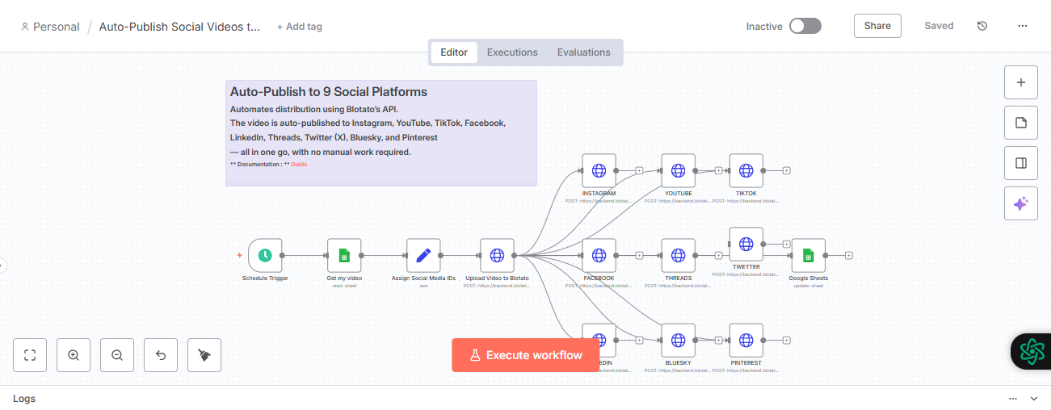Add node after INSTAGRAM output
The width and height of the screenshot is (1051, 410).
point(639,170)
